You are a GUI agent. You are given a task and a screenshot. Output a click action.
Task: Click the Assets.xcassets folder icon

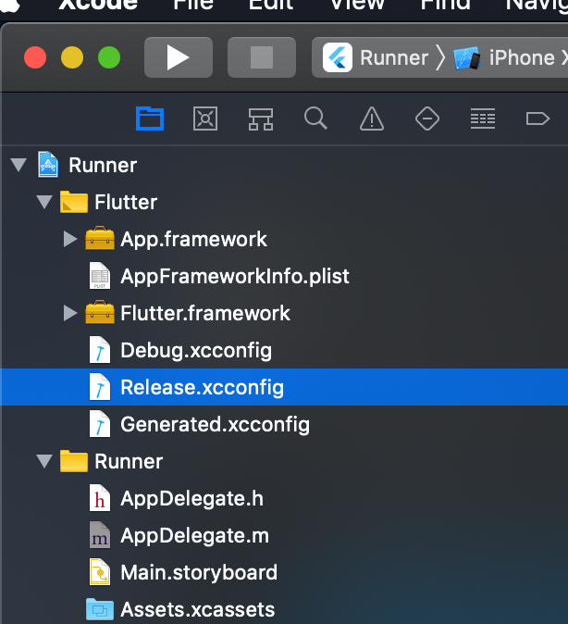100,609
